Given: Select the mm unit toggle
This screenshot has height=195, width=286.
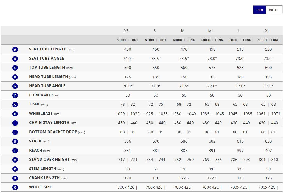Looking at the screenshot, I should click(259, 10).
